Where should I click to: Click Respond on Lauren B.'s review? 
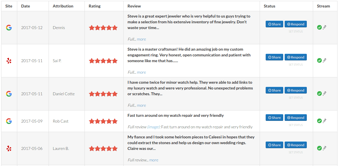[296, 145]
